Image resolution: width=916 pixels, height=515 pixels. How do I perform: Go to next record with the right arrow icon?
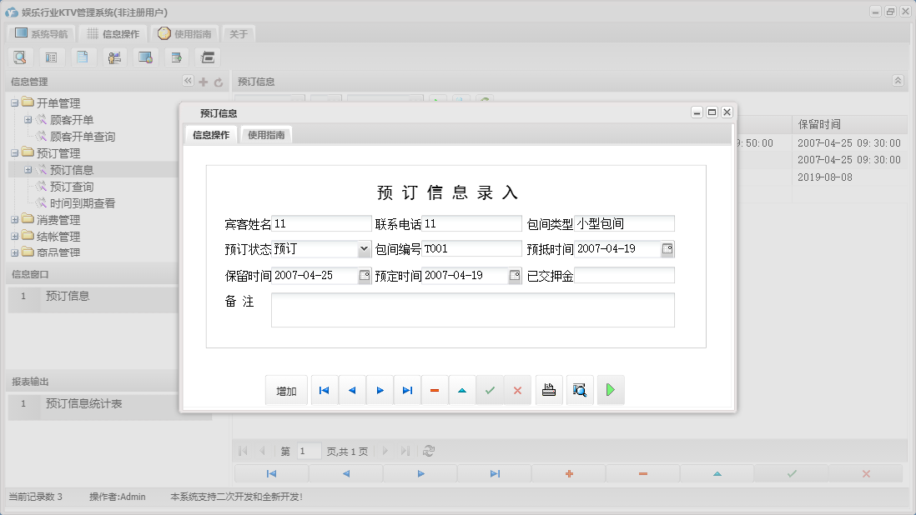380,389
